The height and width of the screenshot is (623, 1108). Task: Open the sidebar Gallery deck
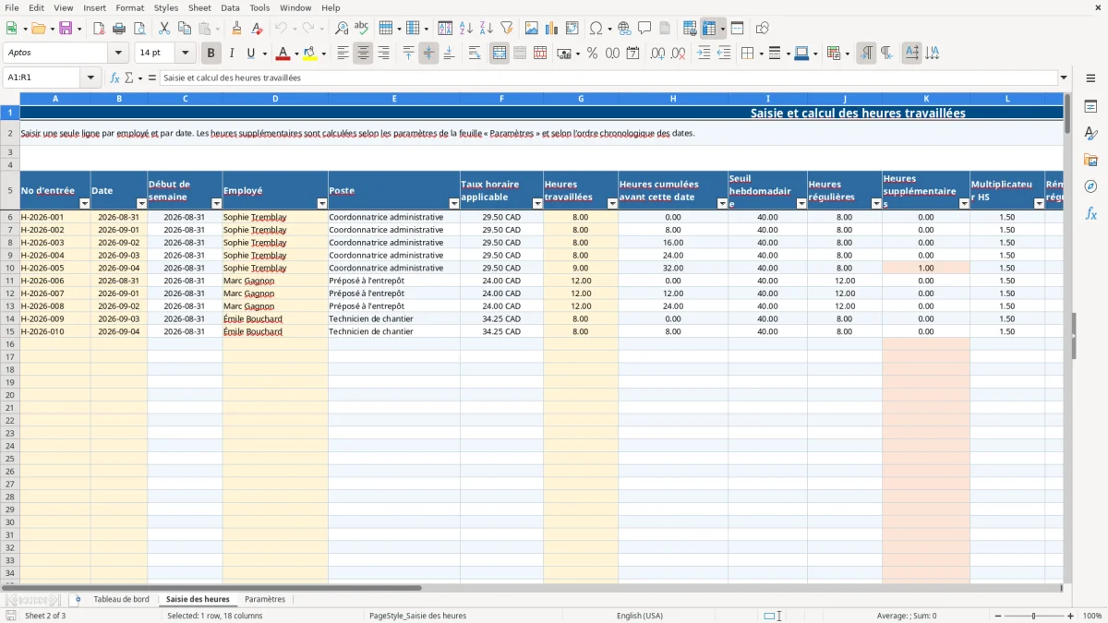1090,160
